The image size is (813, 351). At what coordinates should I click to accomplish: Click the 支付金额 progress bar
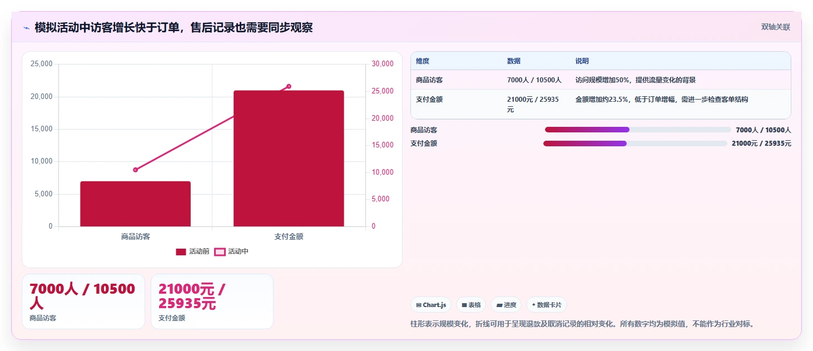[x=635, y=144]
